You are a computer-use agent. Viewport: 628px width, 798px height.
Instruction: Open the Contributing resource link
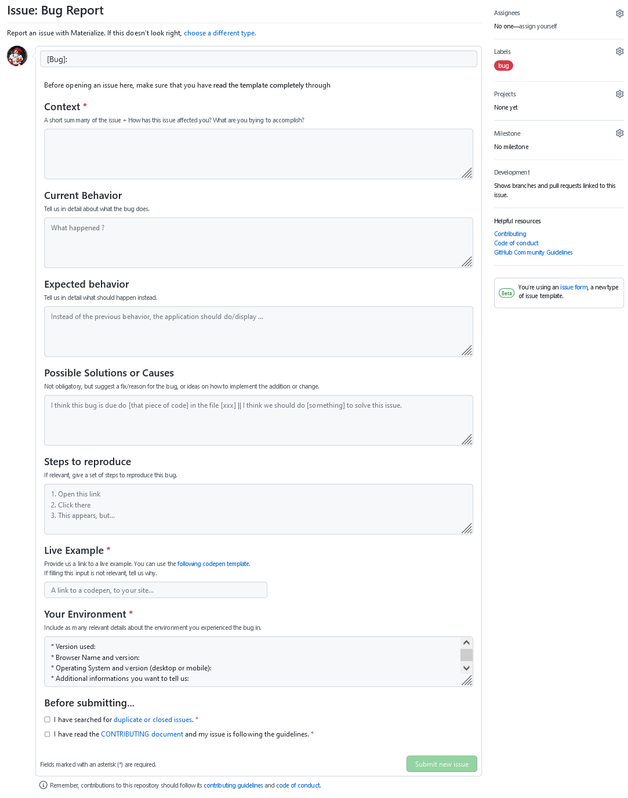[510, 234]
